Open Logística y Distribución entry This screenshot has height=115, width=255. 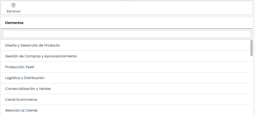click(x=25, y=78)
